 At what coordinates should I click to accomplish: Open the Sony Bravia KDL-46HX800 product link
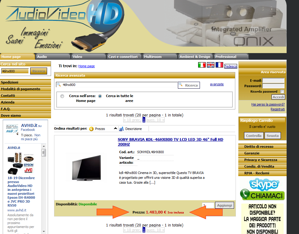pos(170,142)
